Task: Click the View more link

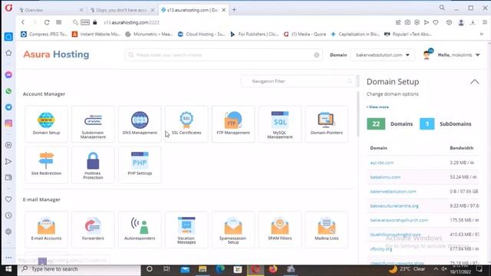Action: coord(377,107)
